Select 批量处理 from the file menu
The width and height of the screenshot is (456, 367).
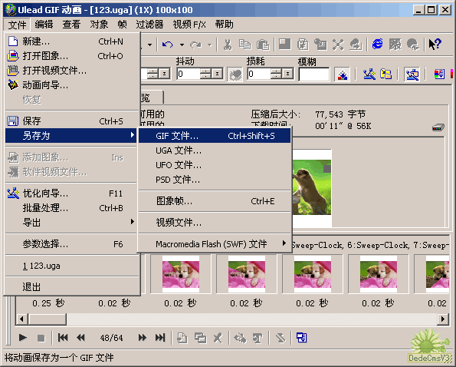71,208
